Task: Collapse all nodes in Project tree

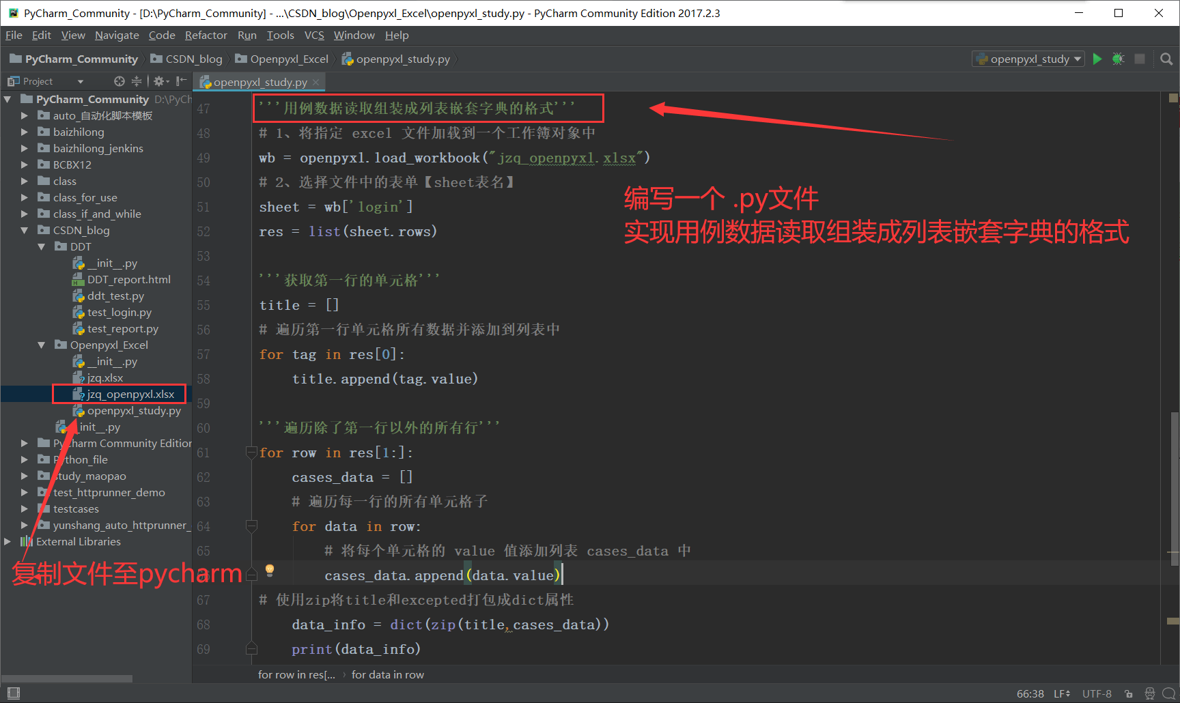Action: pos(137,81)
